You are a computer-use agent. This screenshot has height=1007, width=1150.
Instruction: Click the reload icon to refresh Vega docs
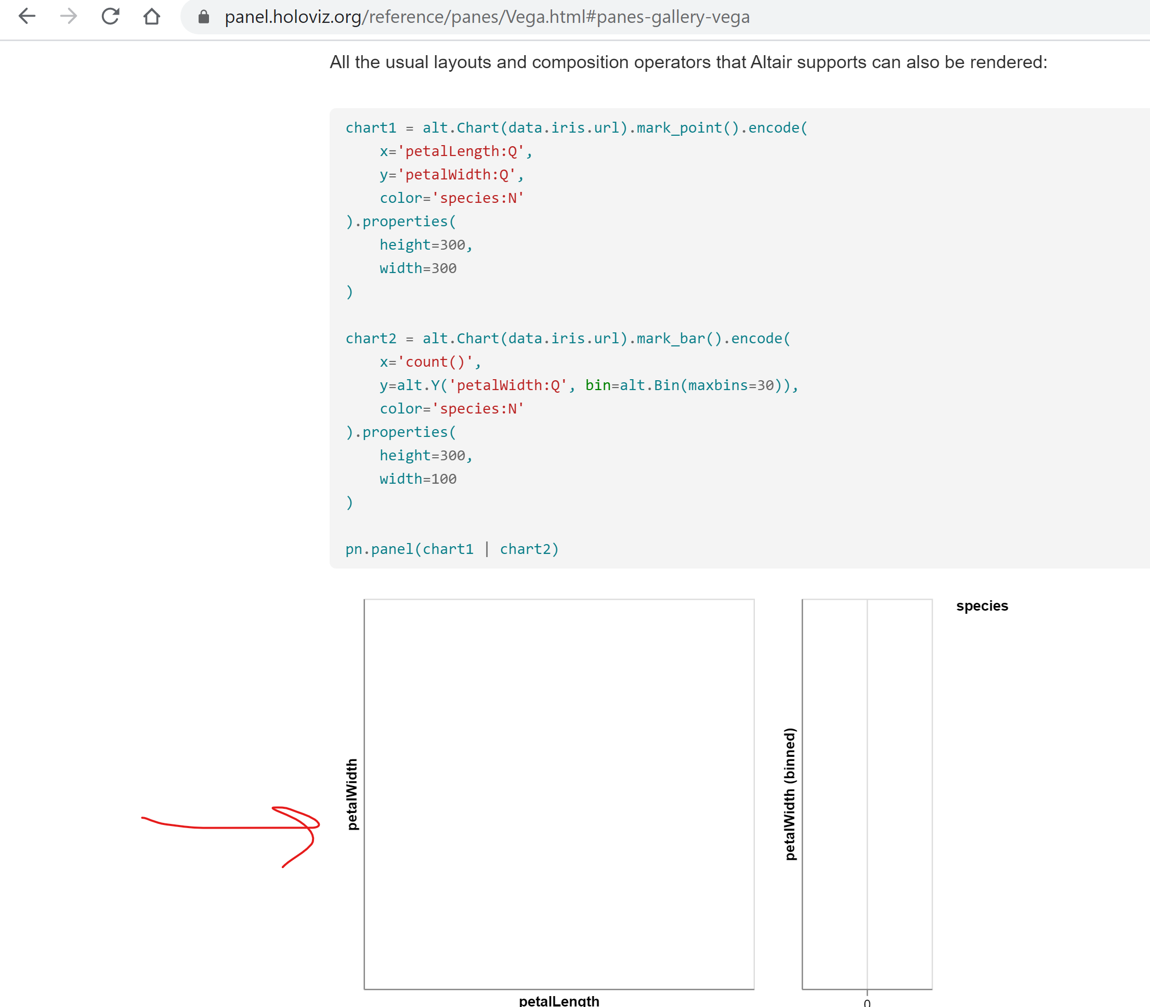click(x=111, y=17)
